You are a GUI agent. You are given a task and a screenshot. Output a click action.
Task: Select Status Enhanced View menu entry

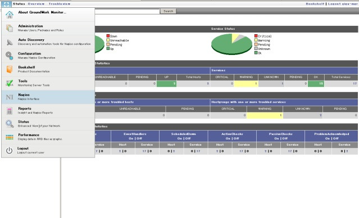click(48, 124)
